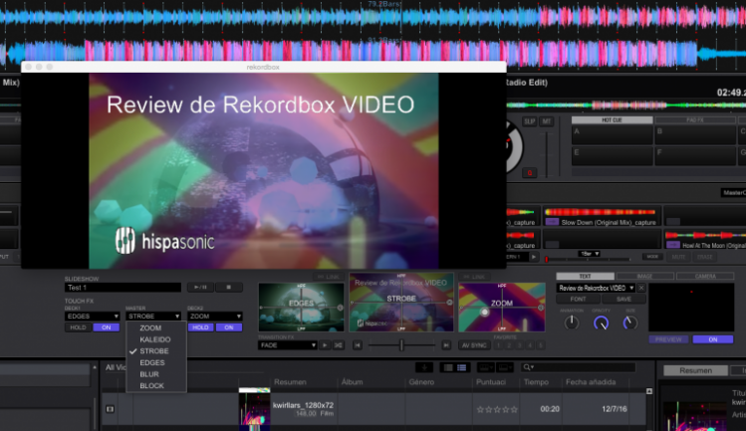Select BLUR from master FX list
Viewport: 746px width, 431px height.
156,374
